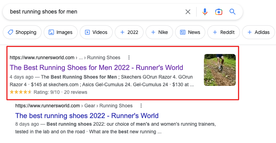Image resolution: width=276 pixels, height=143 pixels.
Task: Open image search with the camera icon
Action: (x=219, y=12)
